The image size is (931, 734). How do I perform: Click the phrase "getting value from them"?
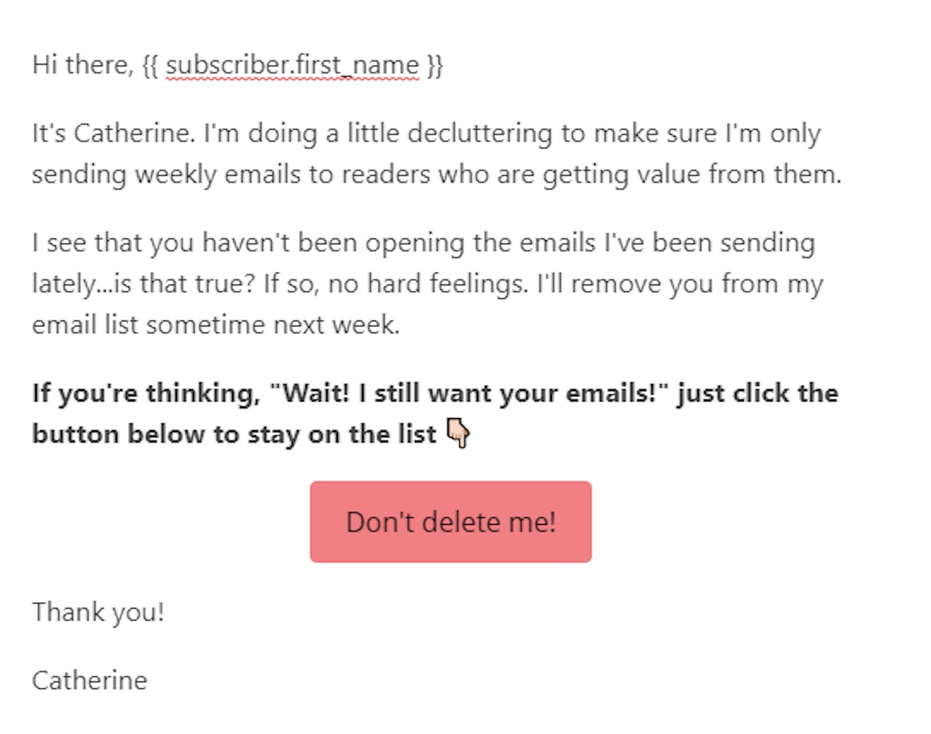point(691,174)
